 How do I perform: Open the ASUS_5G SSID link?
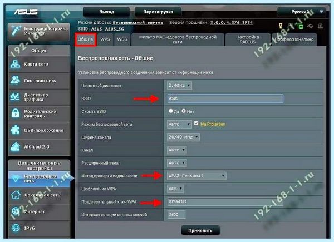tap(114, 29)
